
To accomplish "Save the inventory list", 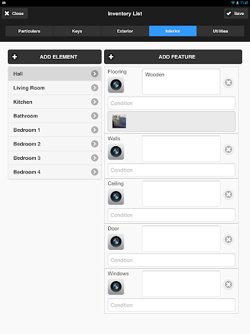I will (236, 14).
